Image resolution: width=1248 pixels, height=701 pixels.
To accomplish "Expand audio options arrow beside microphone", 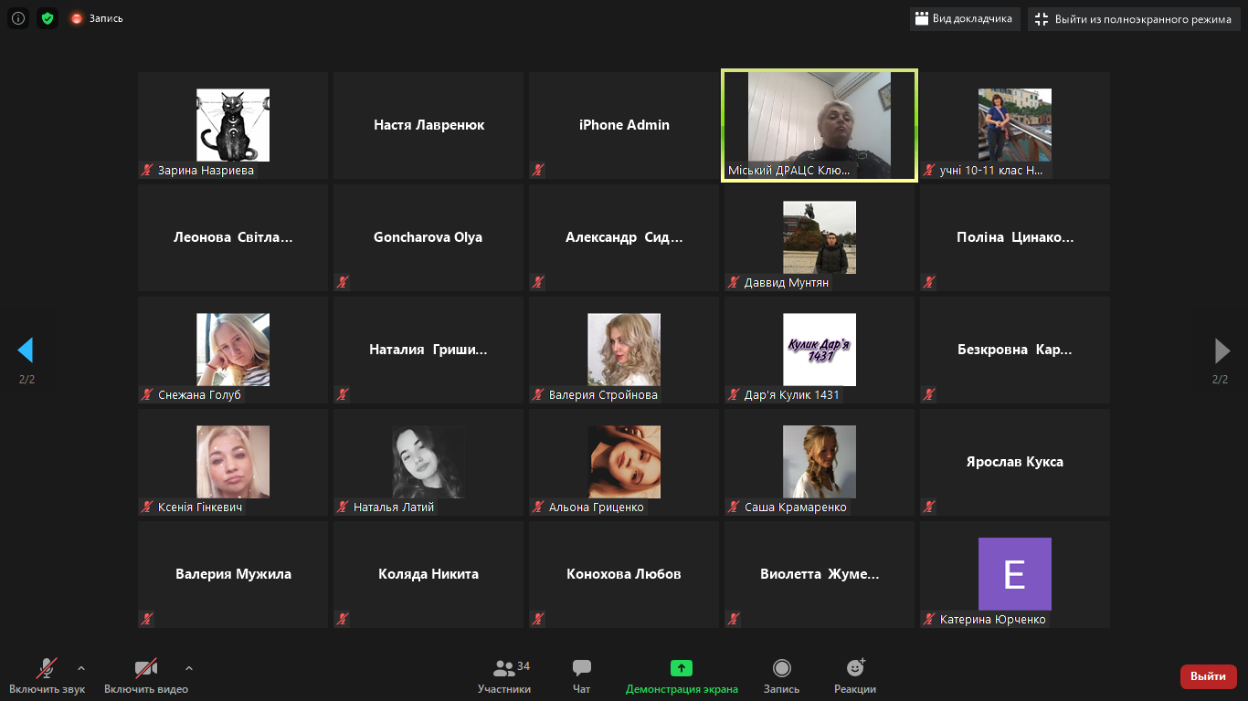I will pos(81,668).
